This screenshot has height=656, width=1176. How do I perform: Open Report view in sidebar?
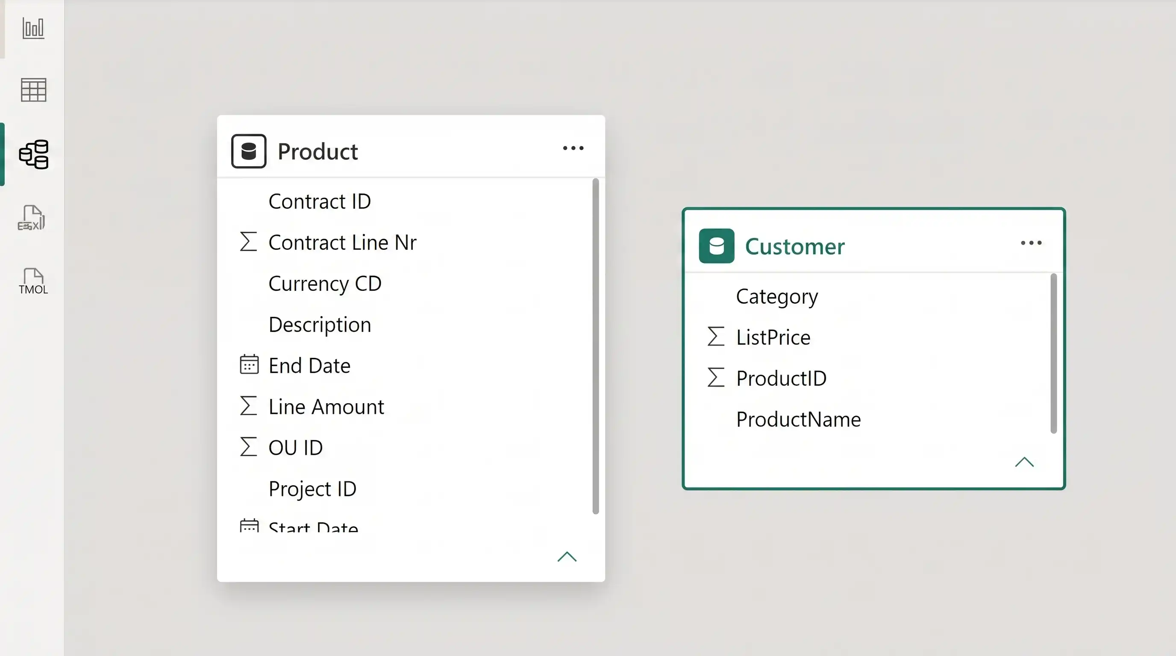click(33, 28)
